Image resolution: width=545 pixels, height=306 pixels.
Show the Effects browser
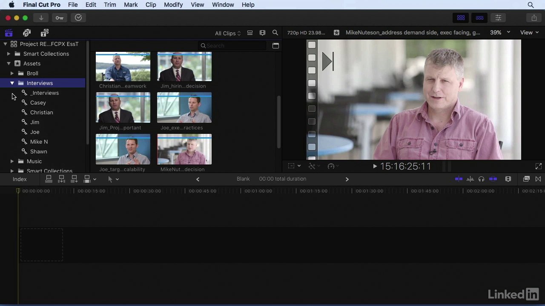(x=526, y=179)
